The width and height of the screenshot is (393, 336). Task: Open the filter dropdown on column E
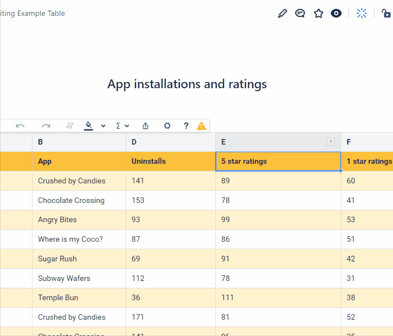click(331, 142)
